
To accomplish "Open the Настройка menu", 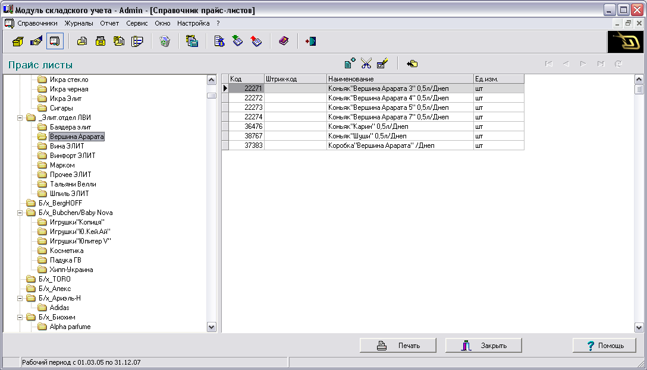I will pyautogui.click(x=193, y=24).
